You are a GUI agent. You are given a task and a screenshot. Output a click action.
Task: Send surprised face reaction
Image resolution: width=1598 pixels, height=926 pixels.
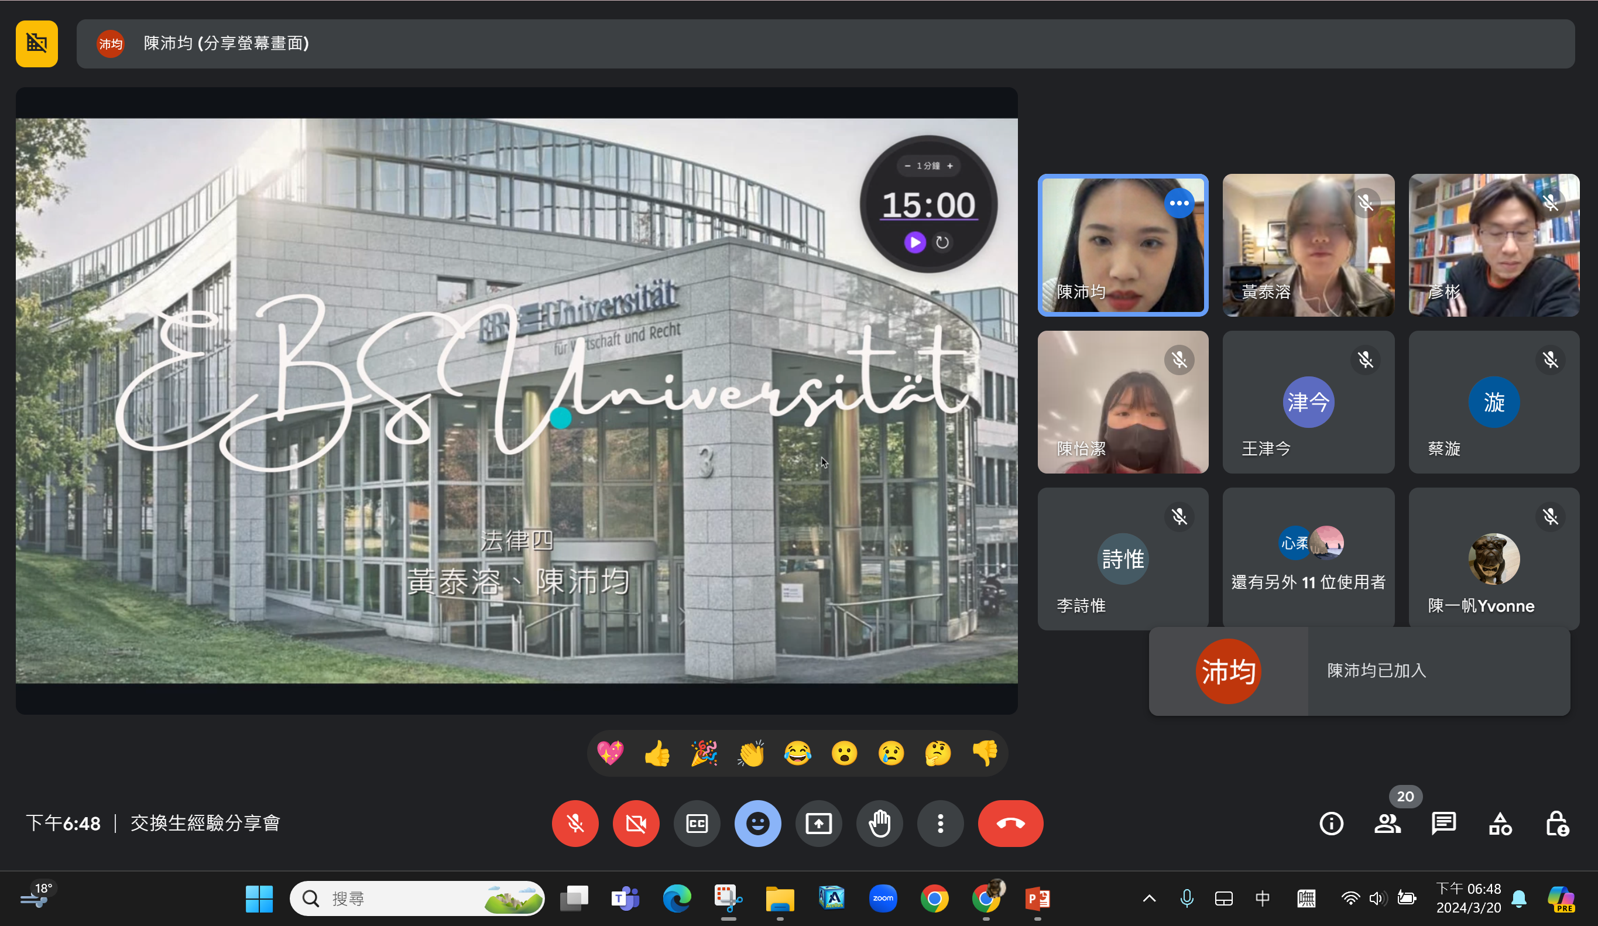tap(844, 753)
